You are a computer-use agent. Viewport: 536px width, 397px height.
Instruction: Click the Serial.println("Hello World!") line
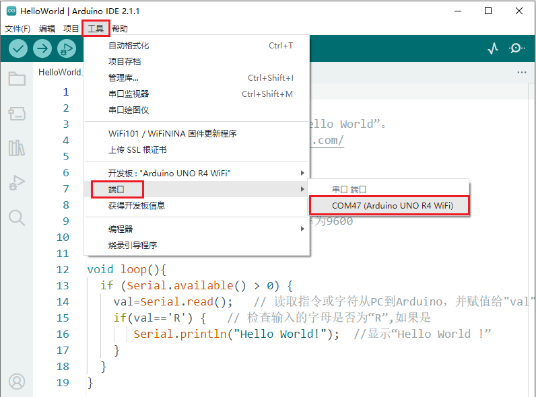236,334
